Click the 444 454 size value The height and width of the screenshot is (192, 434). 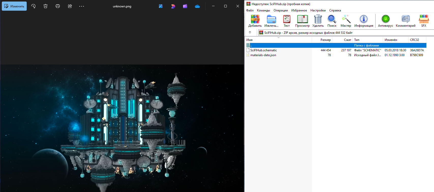(x=326, y=50)
